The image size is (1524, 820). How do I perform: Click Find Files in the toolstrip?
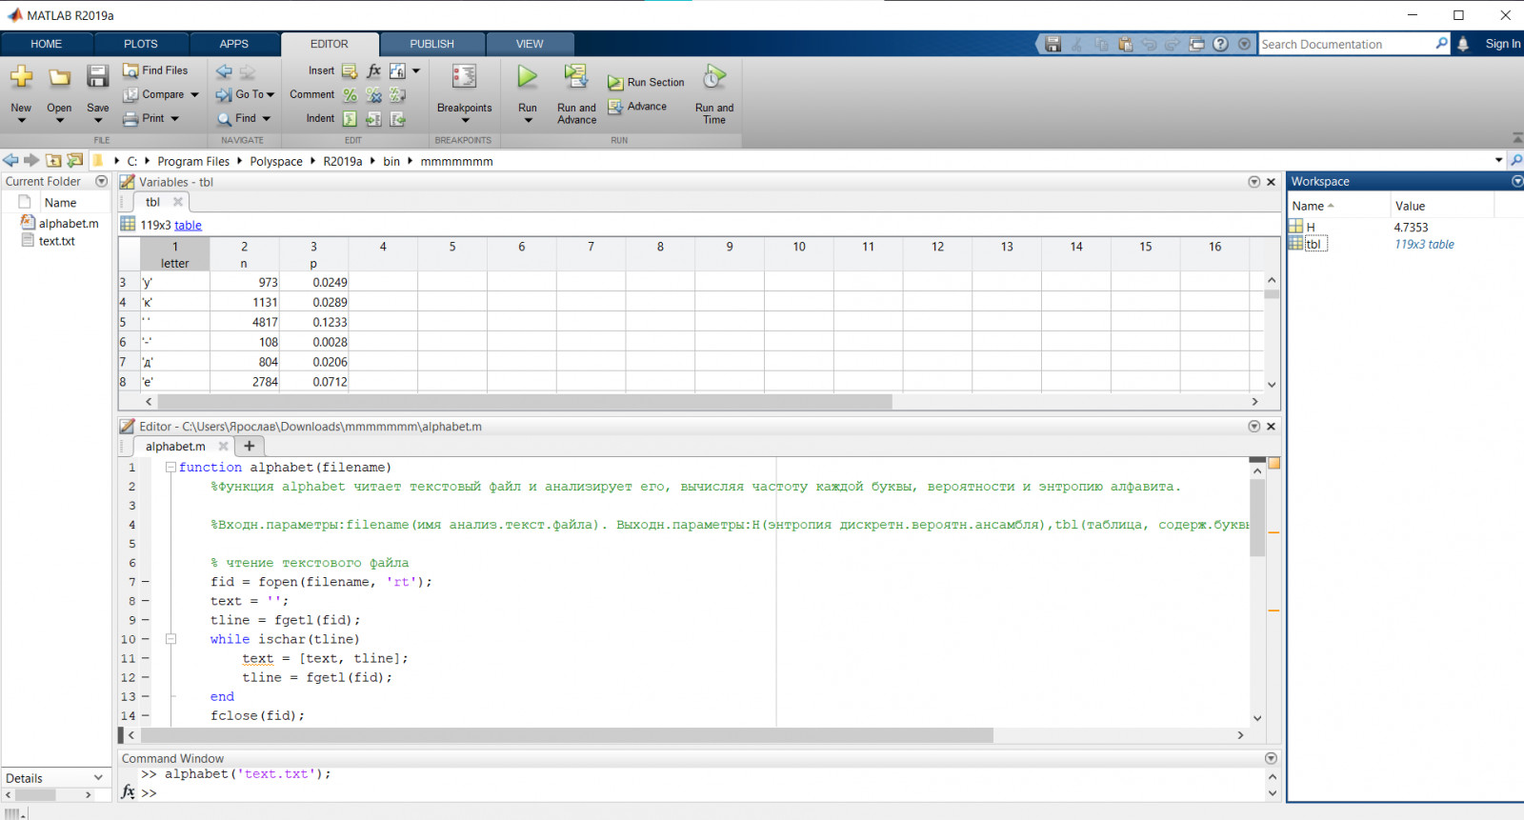tap(155, 70)
